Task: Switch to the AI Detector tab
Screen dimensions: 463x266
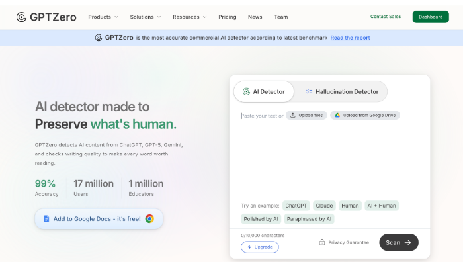Action: 264,91
